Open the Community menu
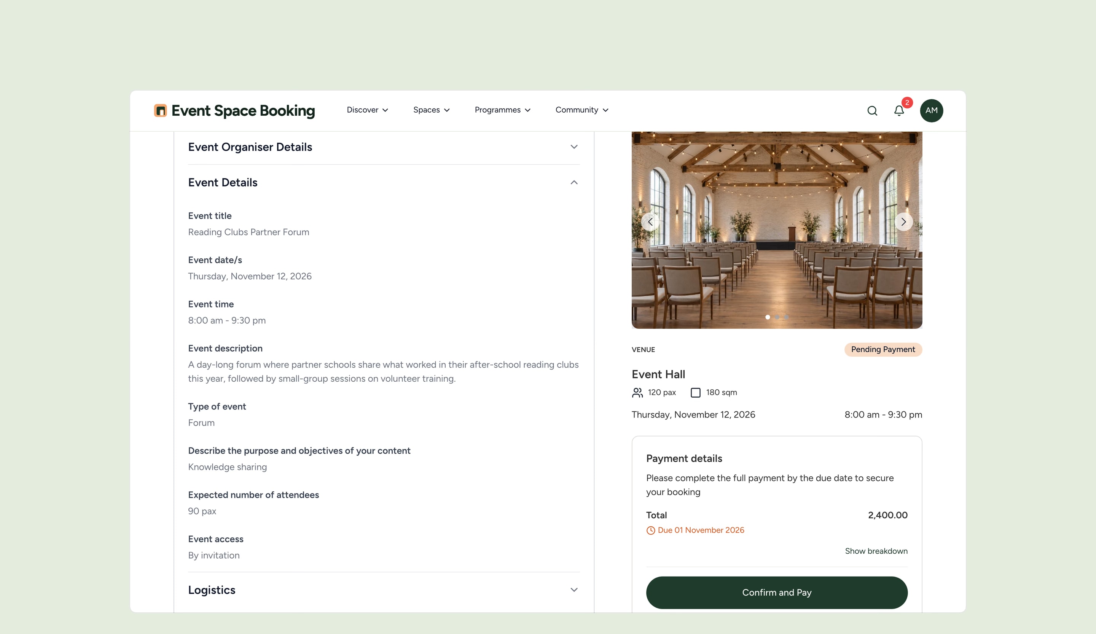Screen dimensions: 1096x634 click(581, 110)
